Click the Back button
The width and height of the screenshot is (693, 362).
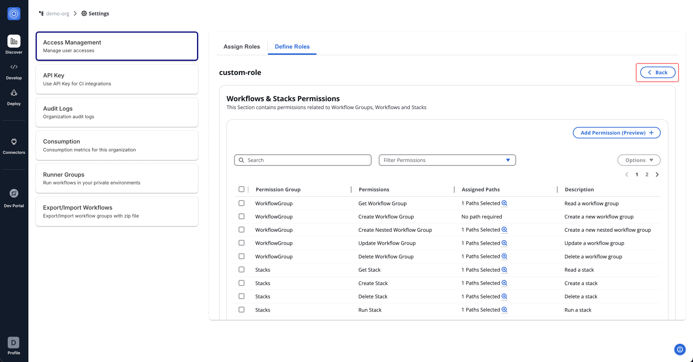pyautogui.click(x=657, y=73)
